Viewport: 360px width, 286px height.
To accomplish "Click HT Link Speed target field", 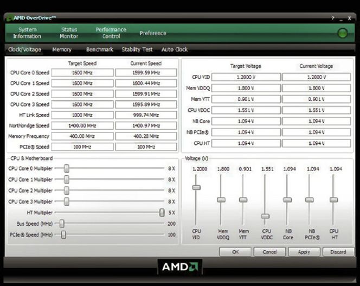I will pyautogui.click(x=82, y=115).
